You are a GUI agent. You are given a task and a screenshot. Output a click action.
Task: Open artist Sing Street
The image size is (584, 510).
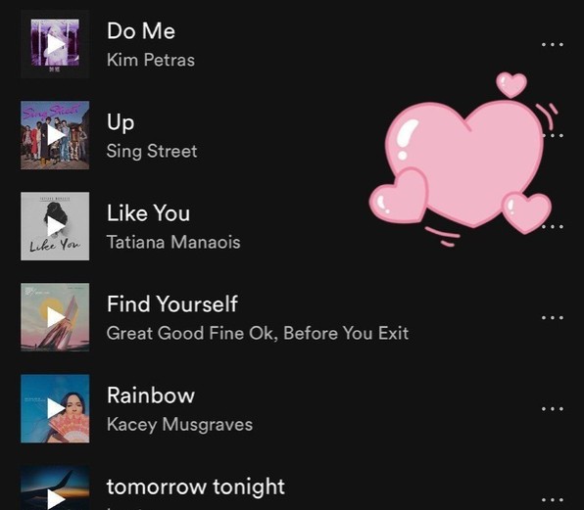tap(152, 152)
